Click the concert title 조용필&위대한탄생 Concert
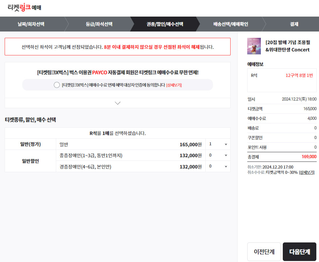Screen dimensions: 319x262 (288, 46)
